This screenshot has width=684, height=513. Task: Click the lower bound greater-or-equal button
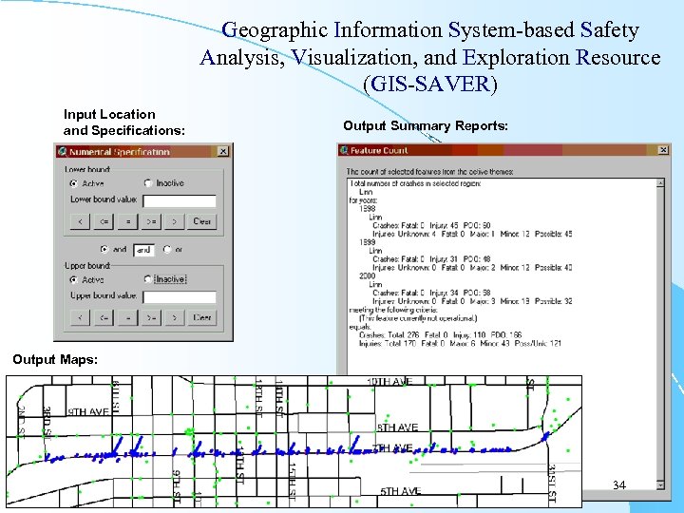click(151, 221)
